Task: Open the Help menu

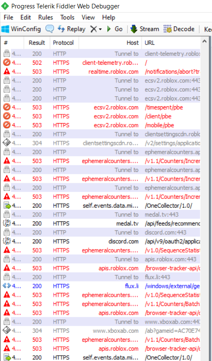Action: (x=109, y=18)
